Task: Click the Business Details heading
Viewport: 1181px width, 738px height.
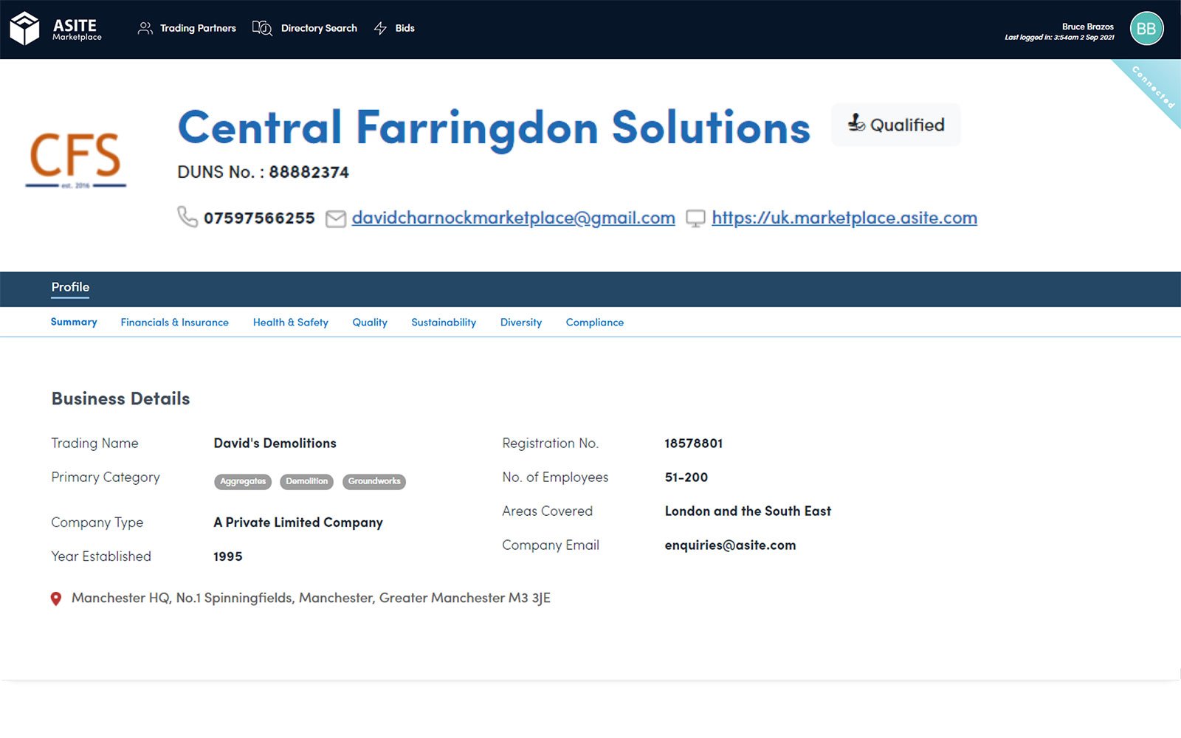Action: point(120,399)
